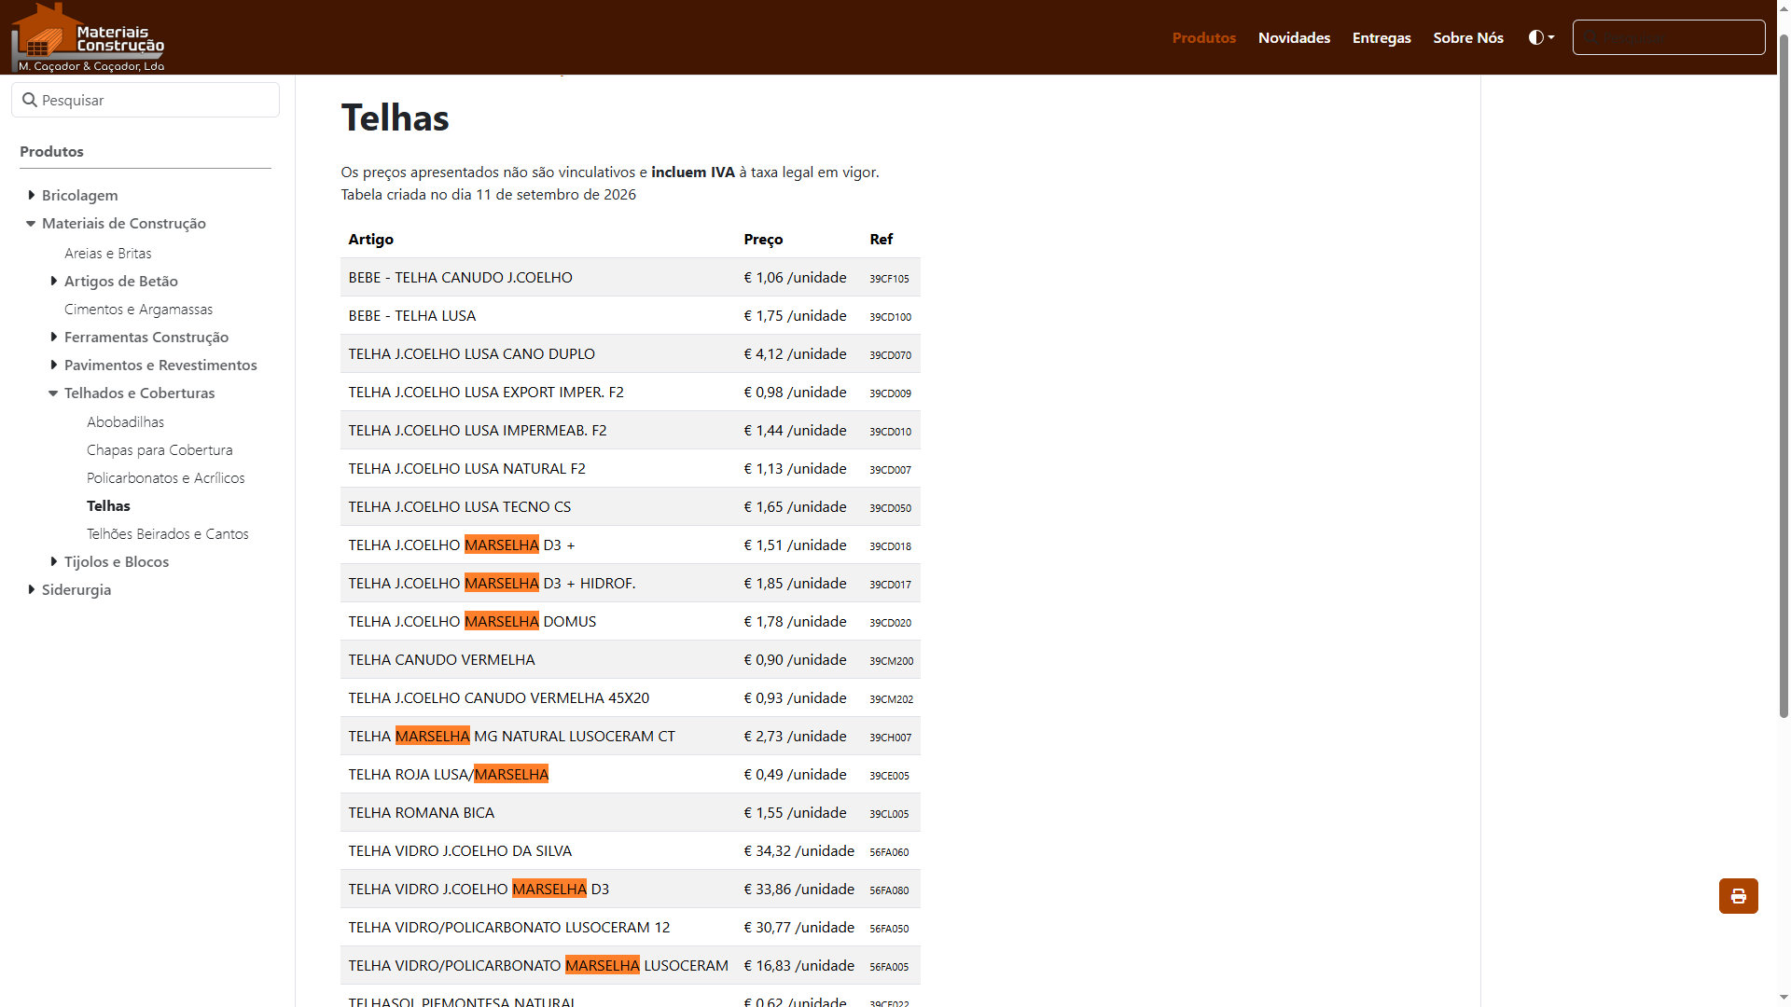Click reference code 39CF105
Image resolution: width=1791 pixels, height=1007 pixels.
point(889,278)
